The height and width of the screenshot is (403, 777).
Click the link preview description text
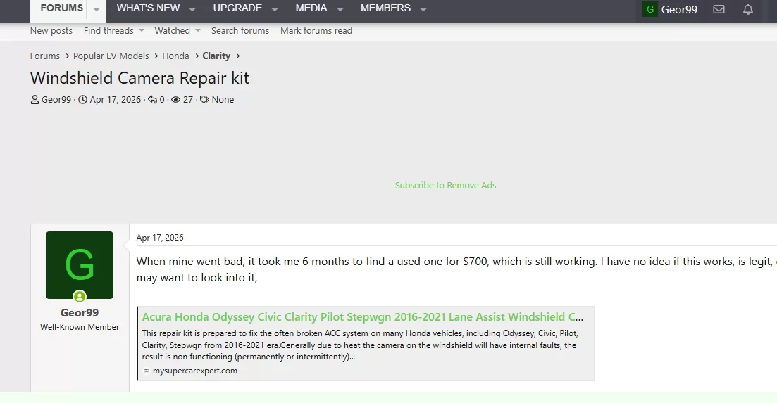[x=360, y=345]
